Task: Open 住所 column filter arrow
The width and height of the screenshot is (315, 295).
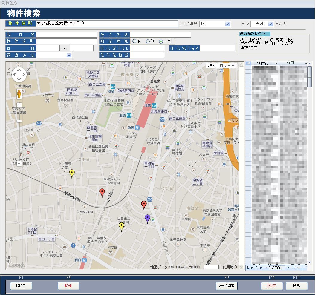Action: (x=306, y=64)
